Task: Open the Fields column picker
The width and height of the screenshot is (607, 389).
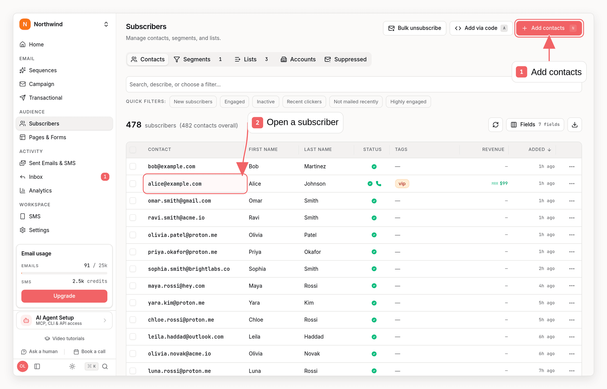Action: [535, 125]
